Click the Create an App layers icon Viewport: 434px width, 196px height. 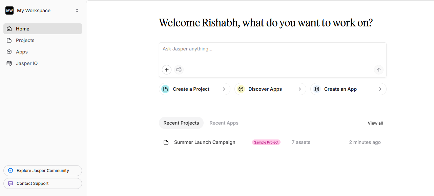pyautogui.click(x=317, y=89)
